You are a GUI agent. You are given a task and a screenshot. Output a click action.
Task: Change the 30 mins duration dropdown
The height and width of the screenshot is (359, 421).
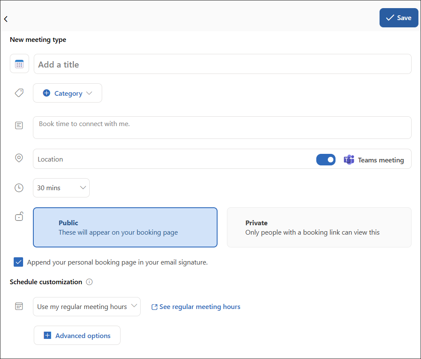point(61,188)
